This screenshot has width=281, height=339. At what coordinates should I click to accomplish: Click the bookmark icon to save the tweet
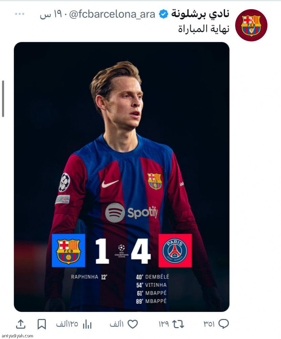click(42, 324)
